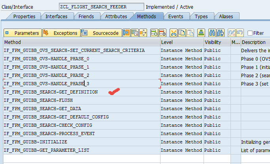This screenshot has height=164, width=270.
Task: Open the Sourcecode button
Action: pyautogui.click(x=101, y=33)
